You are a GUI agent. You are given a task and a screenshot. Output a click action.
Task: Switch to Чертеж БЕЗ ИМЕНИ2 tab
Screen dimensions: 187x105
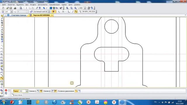tap(41, 15)
